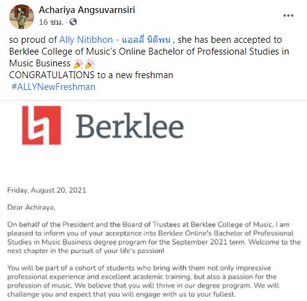307x301 pixels.
Task: Click the Berklee wordmark text in image
Action: (130, 125)
